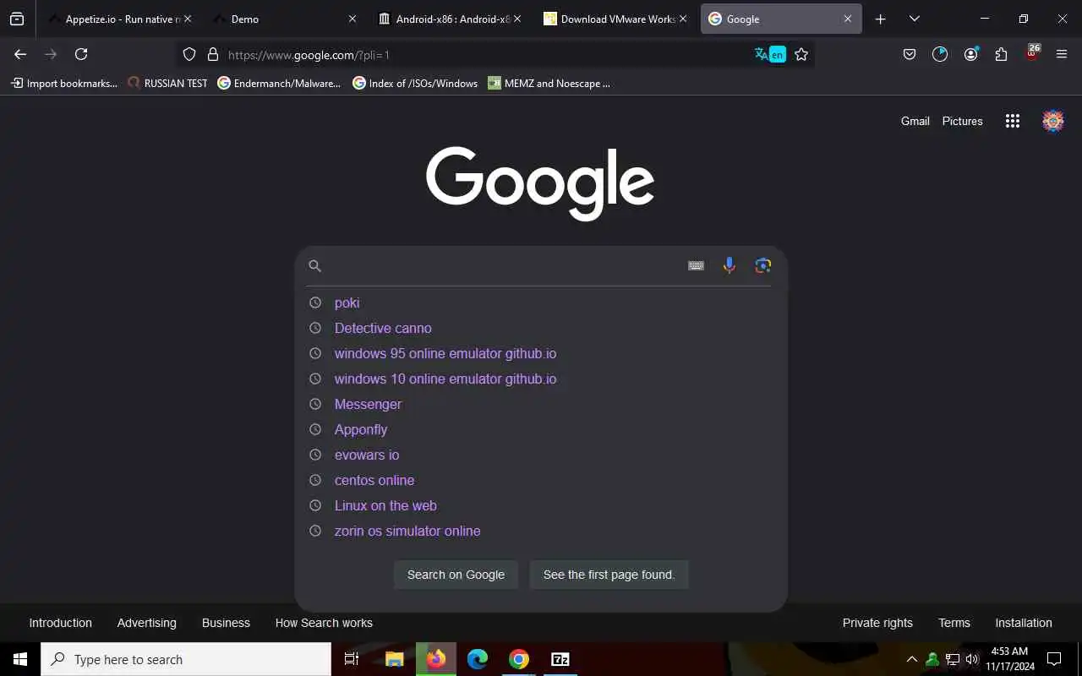Screen dimensions: 1082x676
Task: Open Firefox View icon in tab bar
Action: [17, 19]
